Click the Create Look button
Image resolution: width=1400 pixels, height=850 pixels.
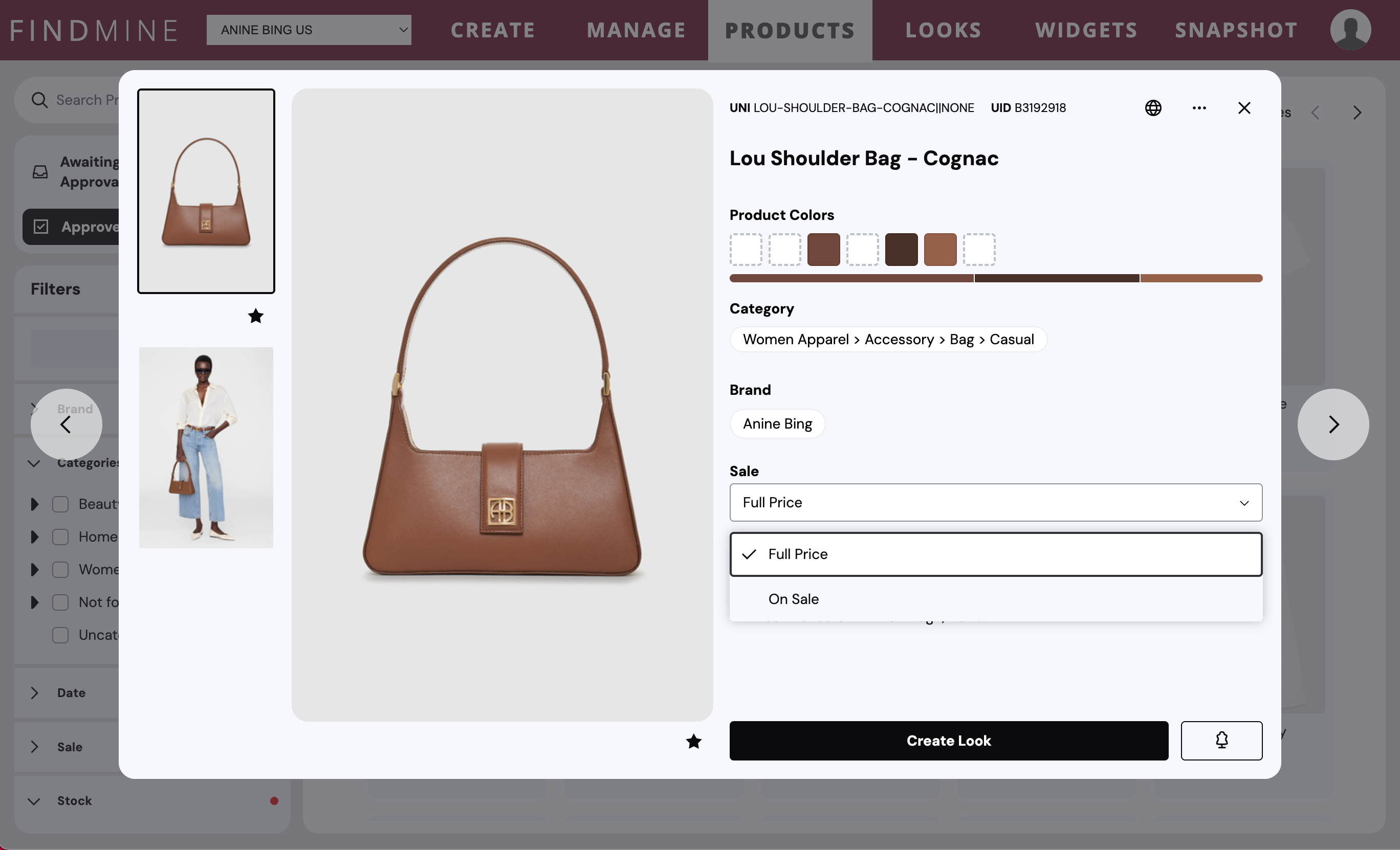[x=948, y=741]
